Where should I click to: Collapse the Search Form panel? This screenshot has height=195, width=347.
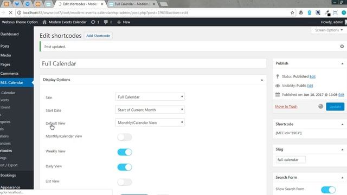coord(342,178)
